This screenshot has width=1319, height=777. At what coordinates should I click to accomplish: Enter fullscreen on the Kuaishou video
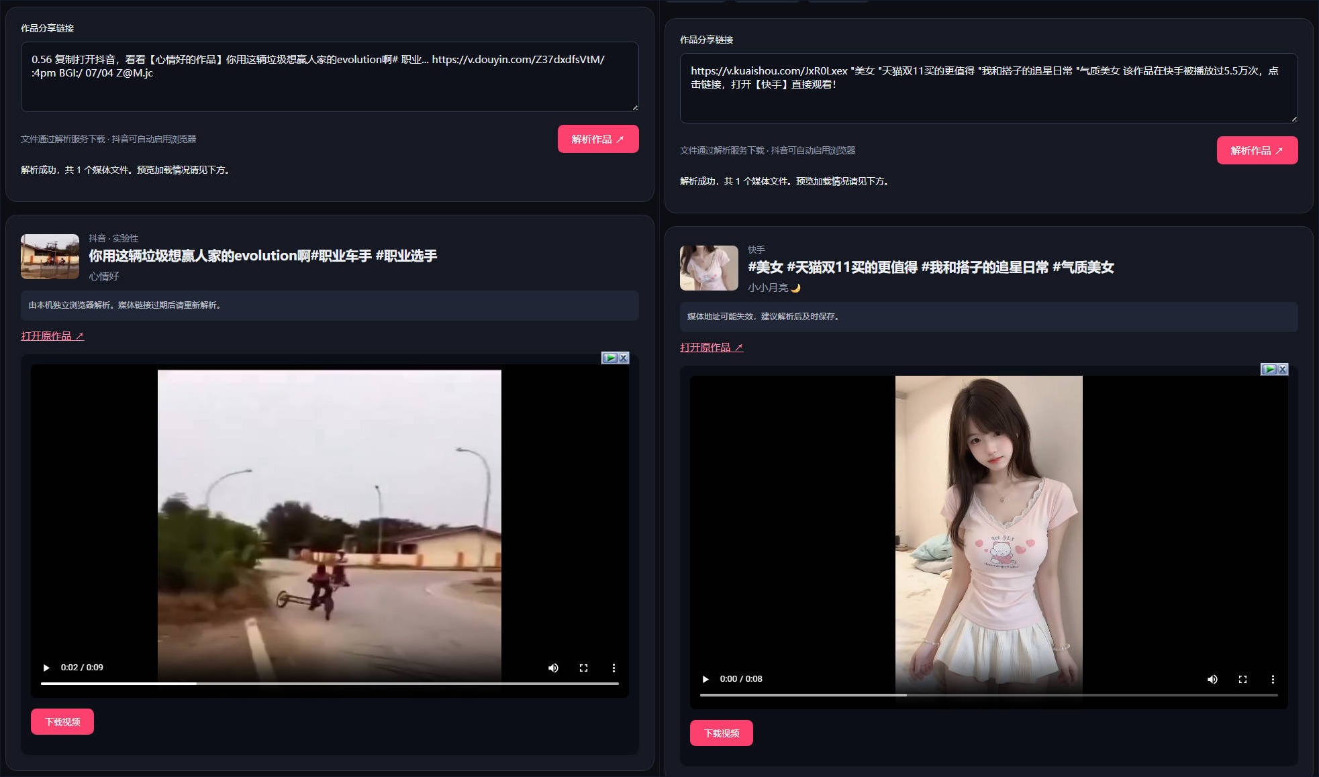(1242, 679)
